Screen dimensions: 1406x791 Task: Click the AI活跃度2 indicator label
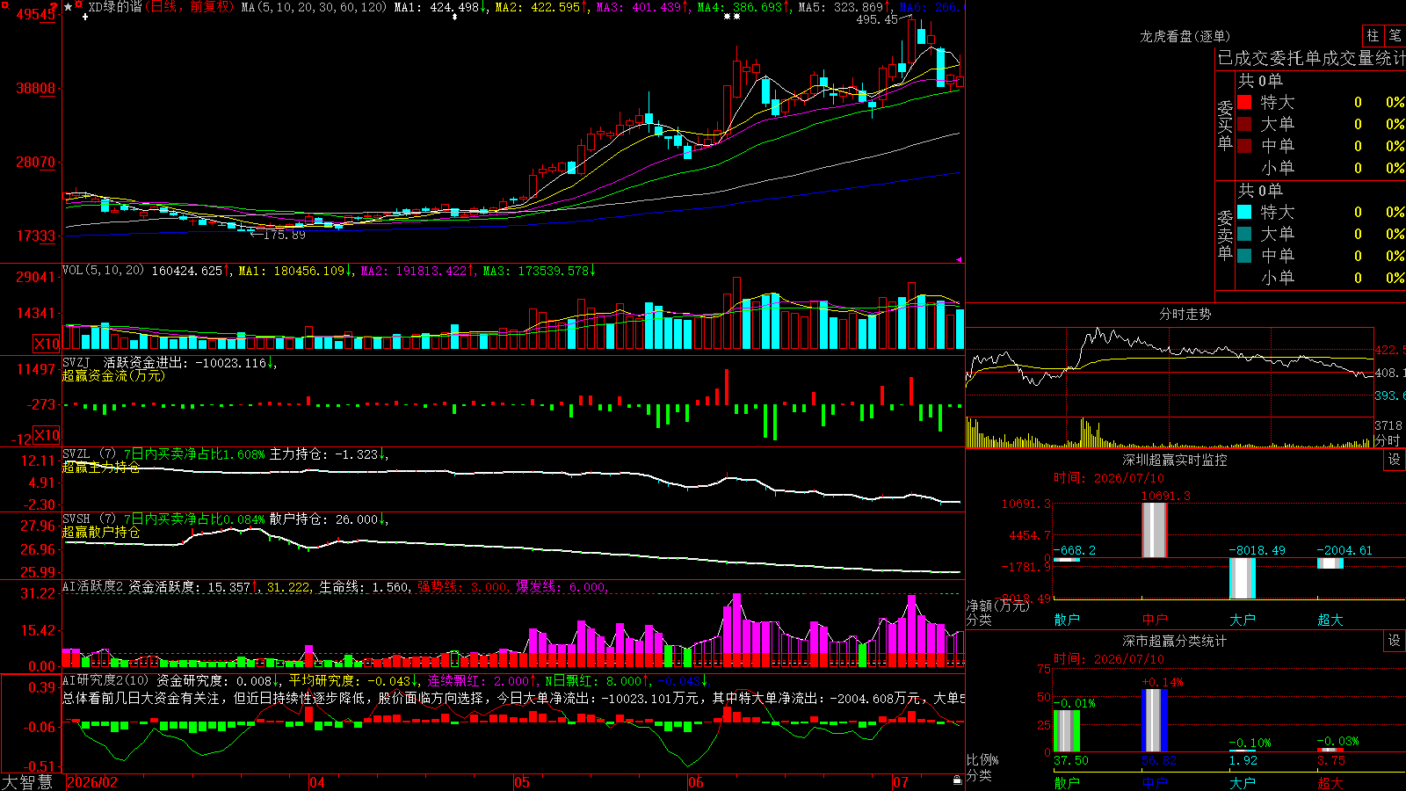click(93, 587)
